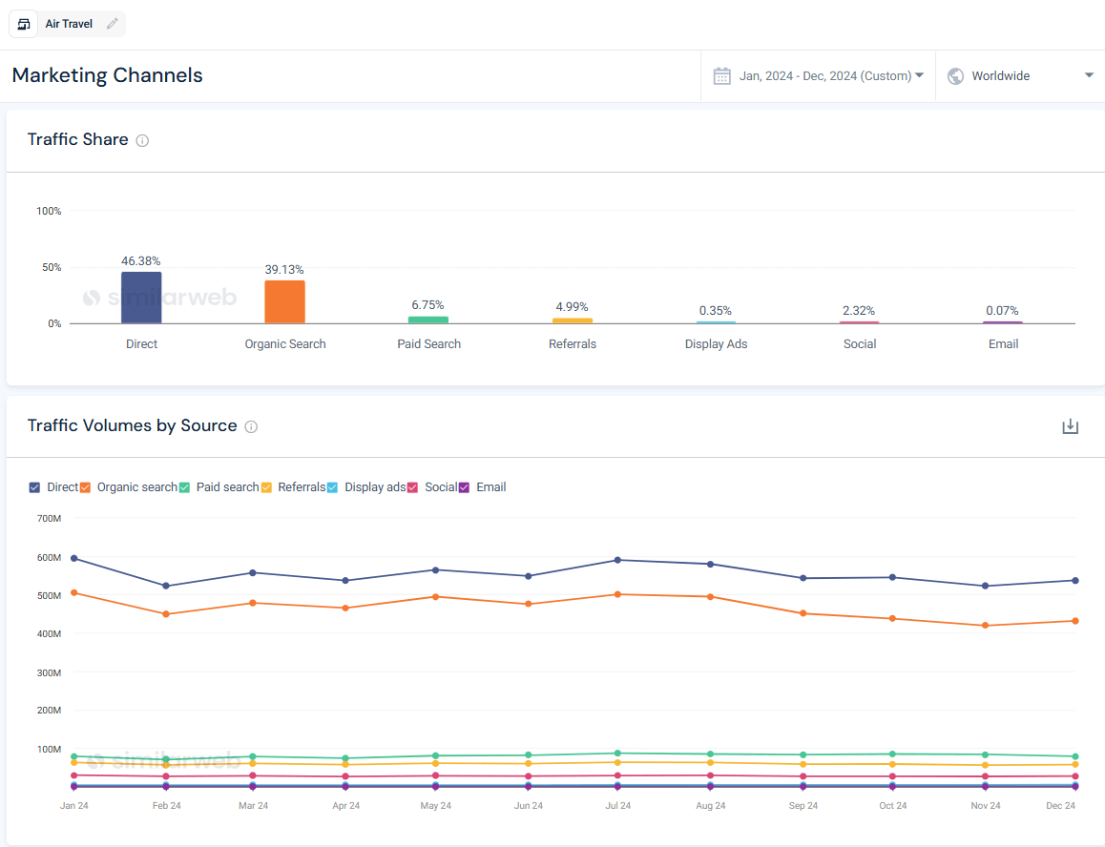Uncheck Display ads in the chart legend
Viewport: 1105px width, 847px height.
(332, 486)
